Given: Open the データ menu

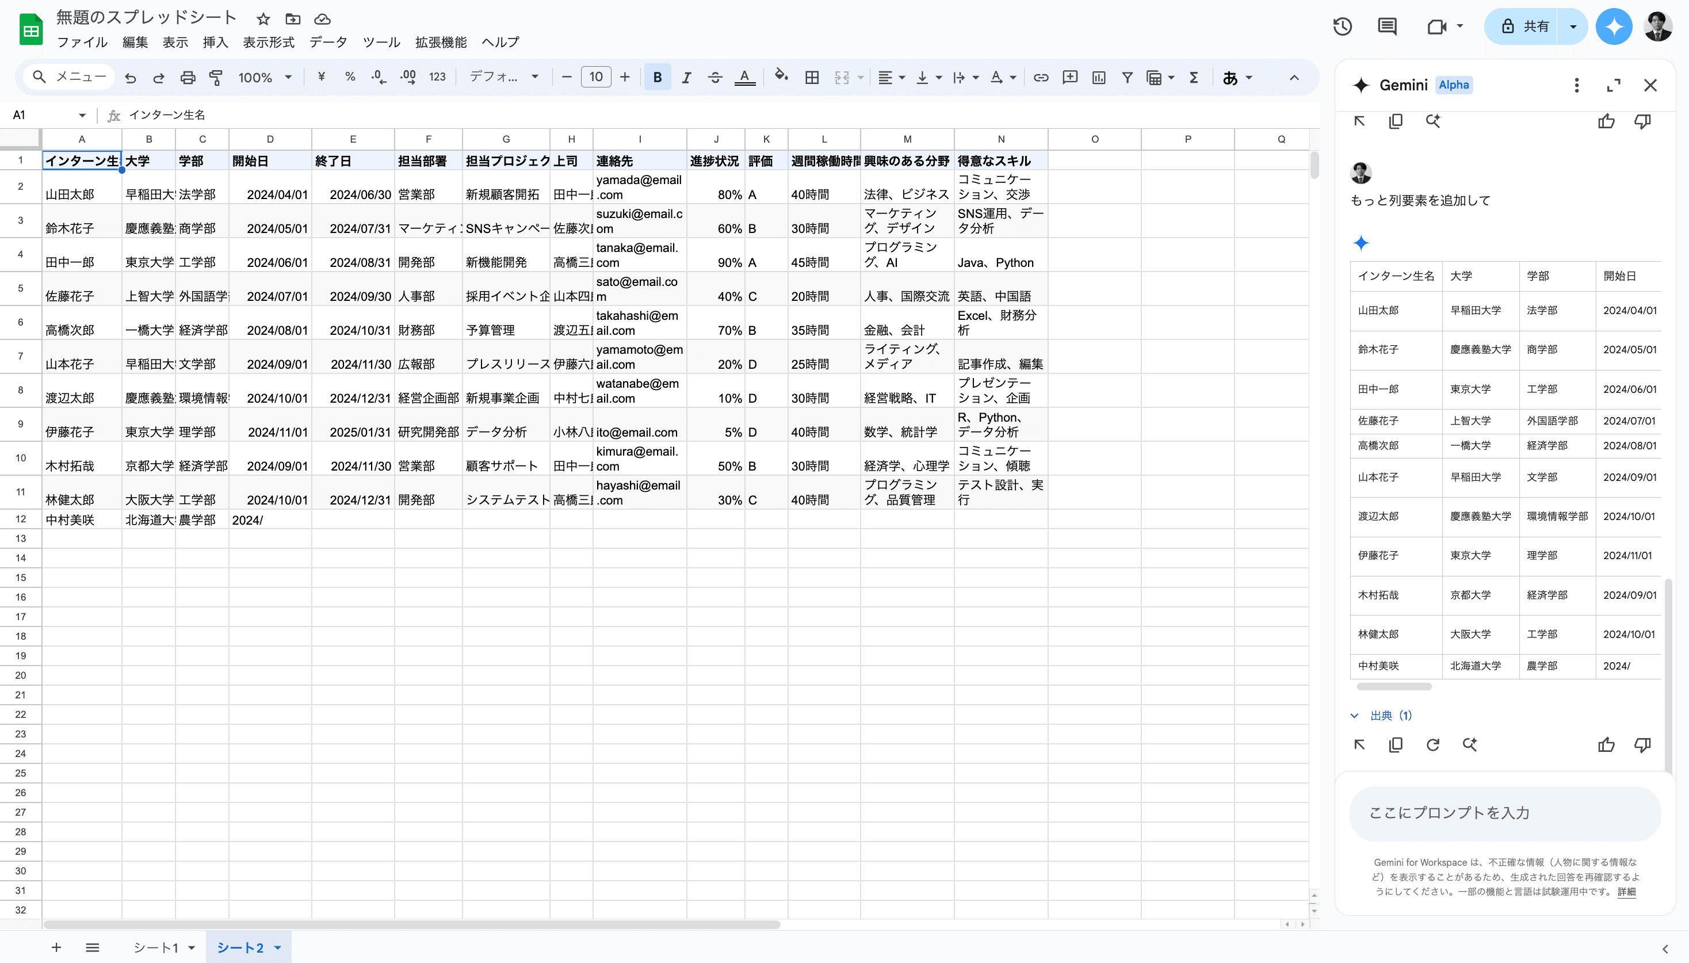Looking at the screenshot, I should 327,43.
